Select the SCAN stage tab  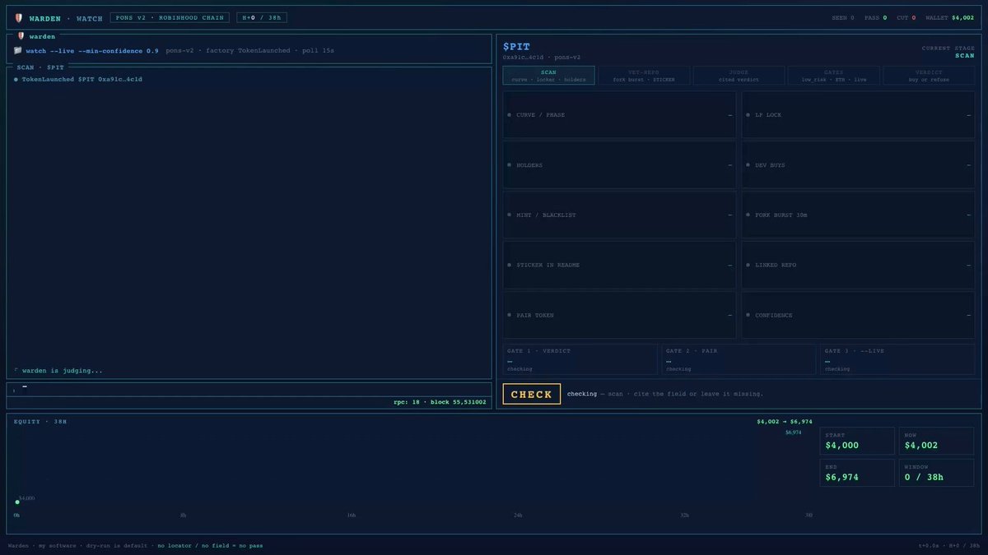[x=548, y=76]
